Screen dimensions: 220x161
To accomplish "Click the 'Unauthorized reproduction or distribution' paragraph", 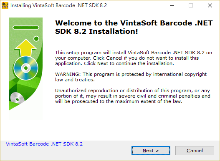I will [133, 96].
